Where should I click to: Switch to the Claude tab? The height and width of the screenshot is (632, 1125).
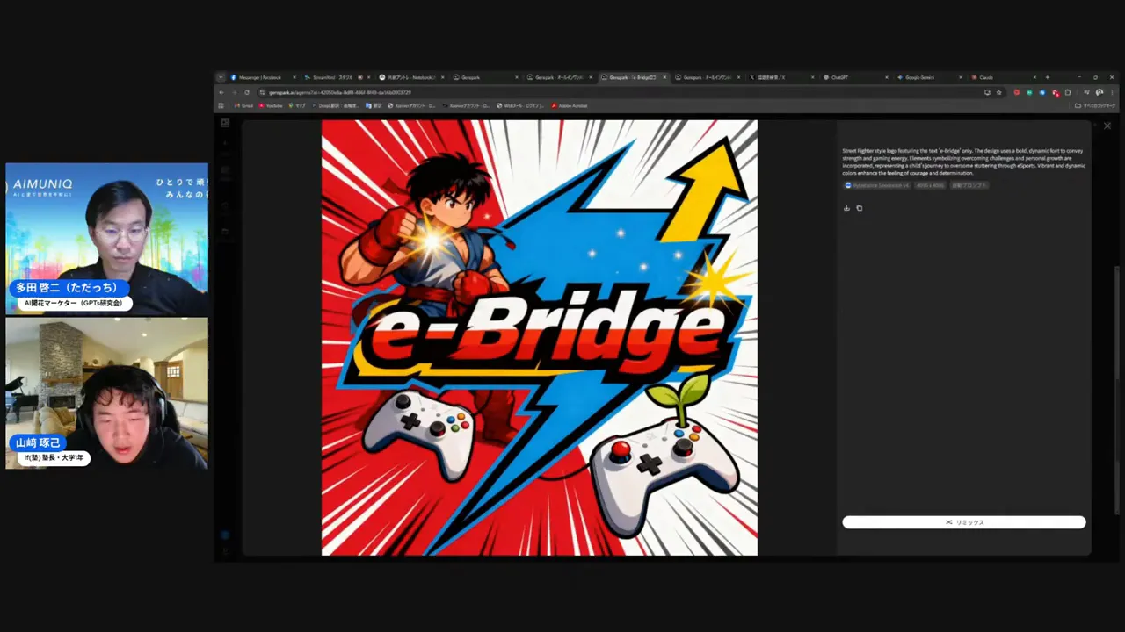(x=986, y=77)
